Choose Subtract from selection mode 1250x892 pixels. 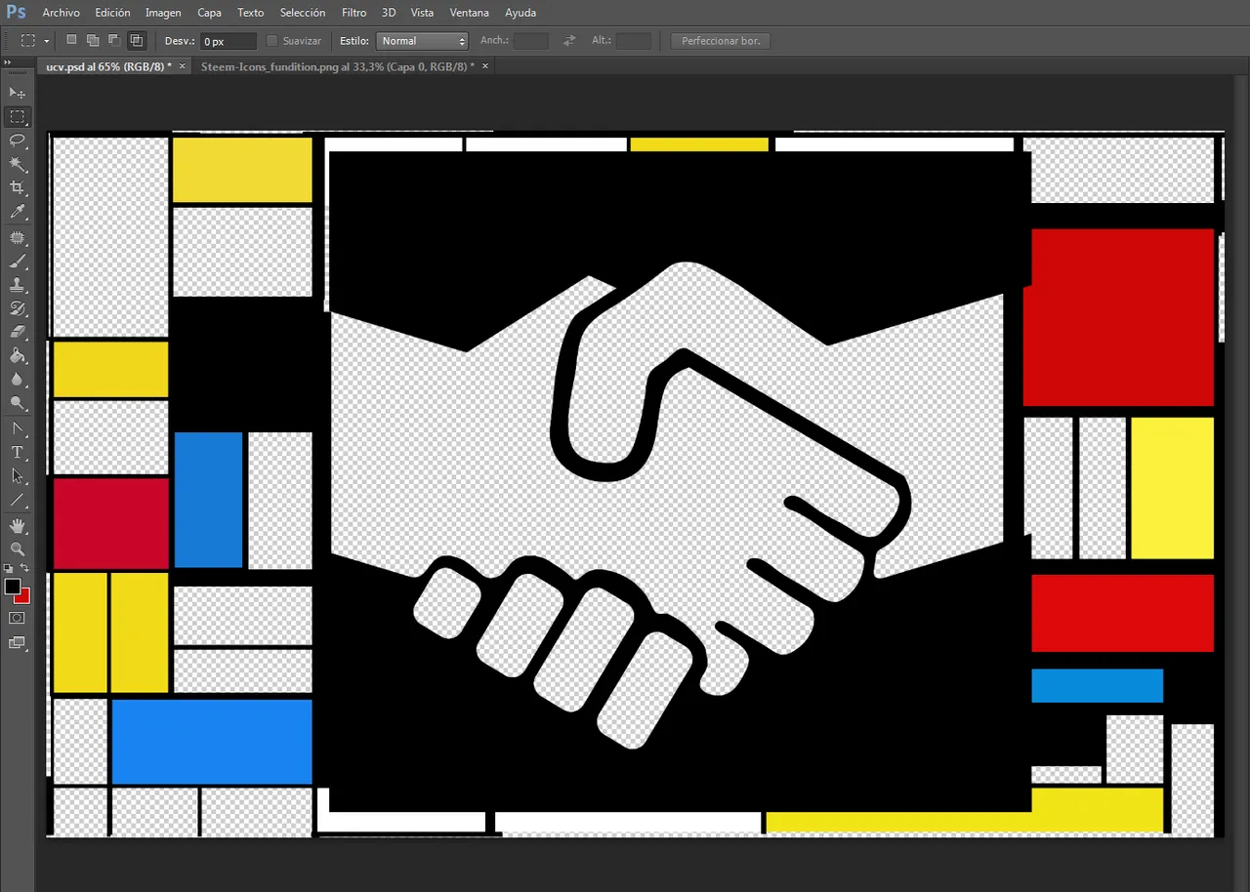click(x=114, y=40)
